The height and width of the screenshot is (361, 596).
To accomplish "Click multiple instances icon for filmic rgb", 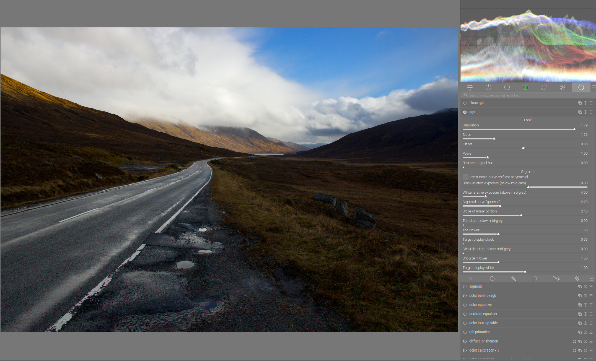I will coord(580,103).
